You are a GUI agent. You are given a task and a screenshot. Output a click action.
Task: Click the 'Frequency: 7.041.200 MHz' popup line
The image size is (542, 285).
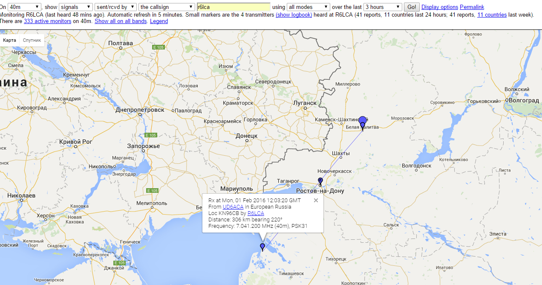(x=258, y=226)
